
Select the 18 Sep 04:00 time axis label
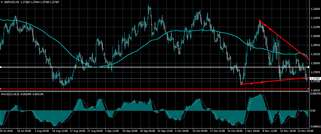tap(147, 132)
